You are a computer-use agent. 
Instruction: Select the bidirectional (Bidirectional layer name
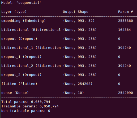pos(31,30)
